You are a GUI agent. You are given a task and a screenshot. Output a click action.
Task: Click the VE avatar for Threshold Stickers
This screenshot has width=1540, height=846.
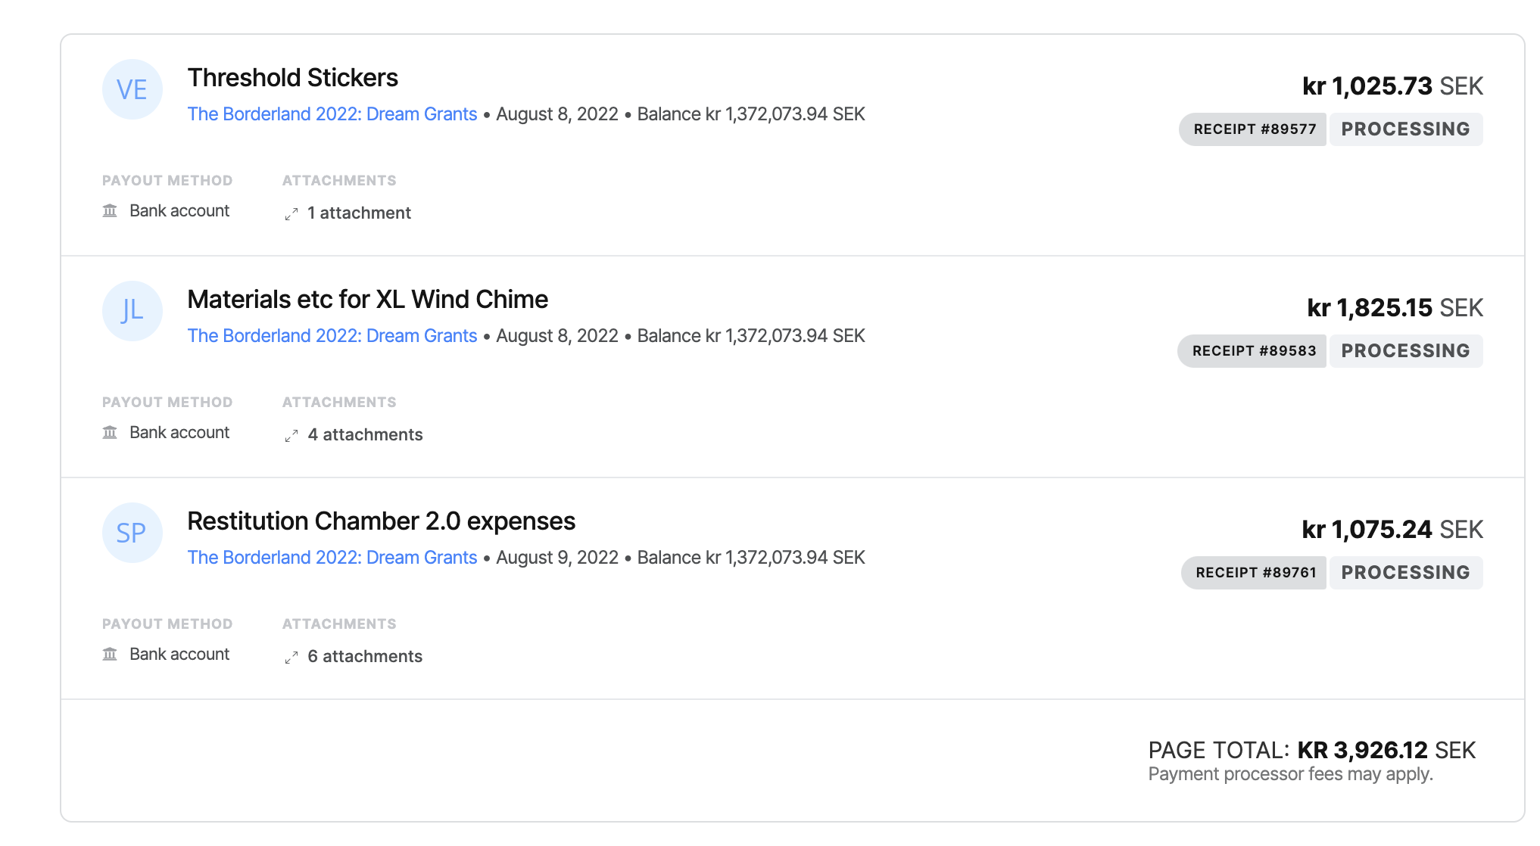[x=132, y=89]
